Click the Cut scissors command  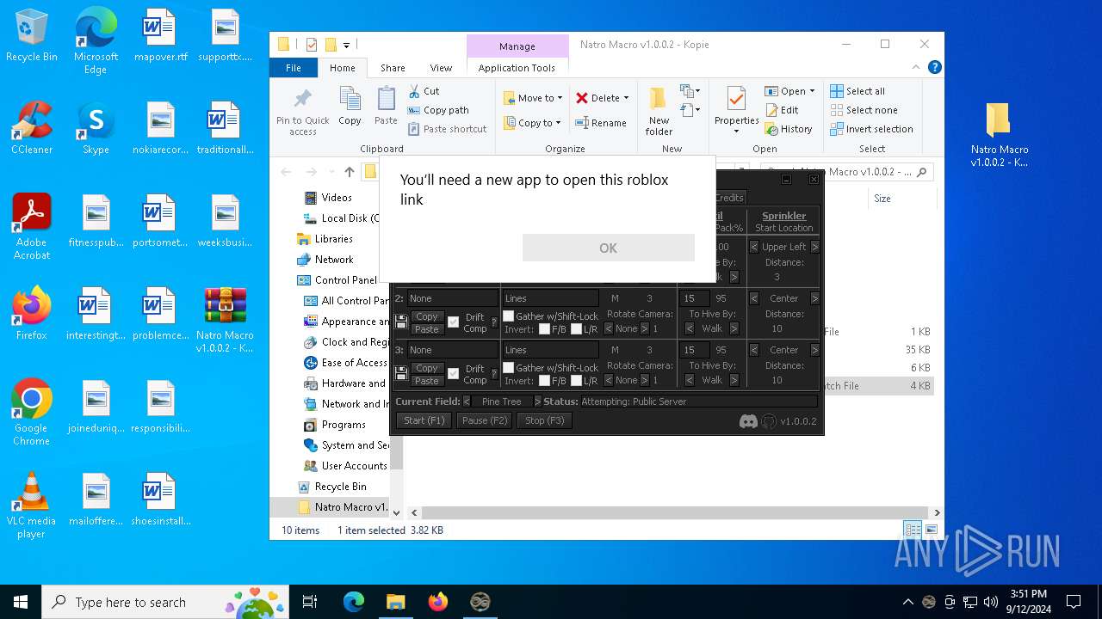pos(424,91)
